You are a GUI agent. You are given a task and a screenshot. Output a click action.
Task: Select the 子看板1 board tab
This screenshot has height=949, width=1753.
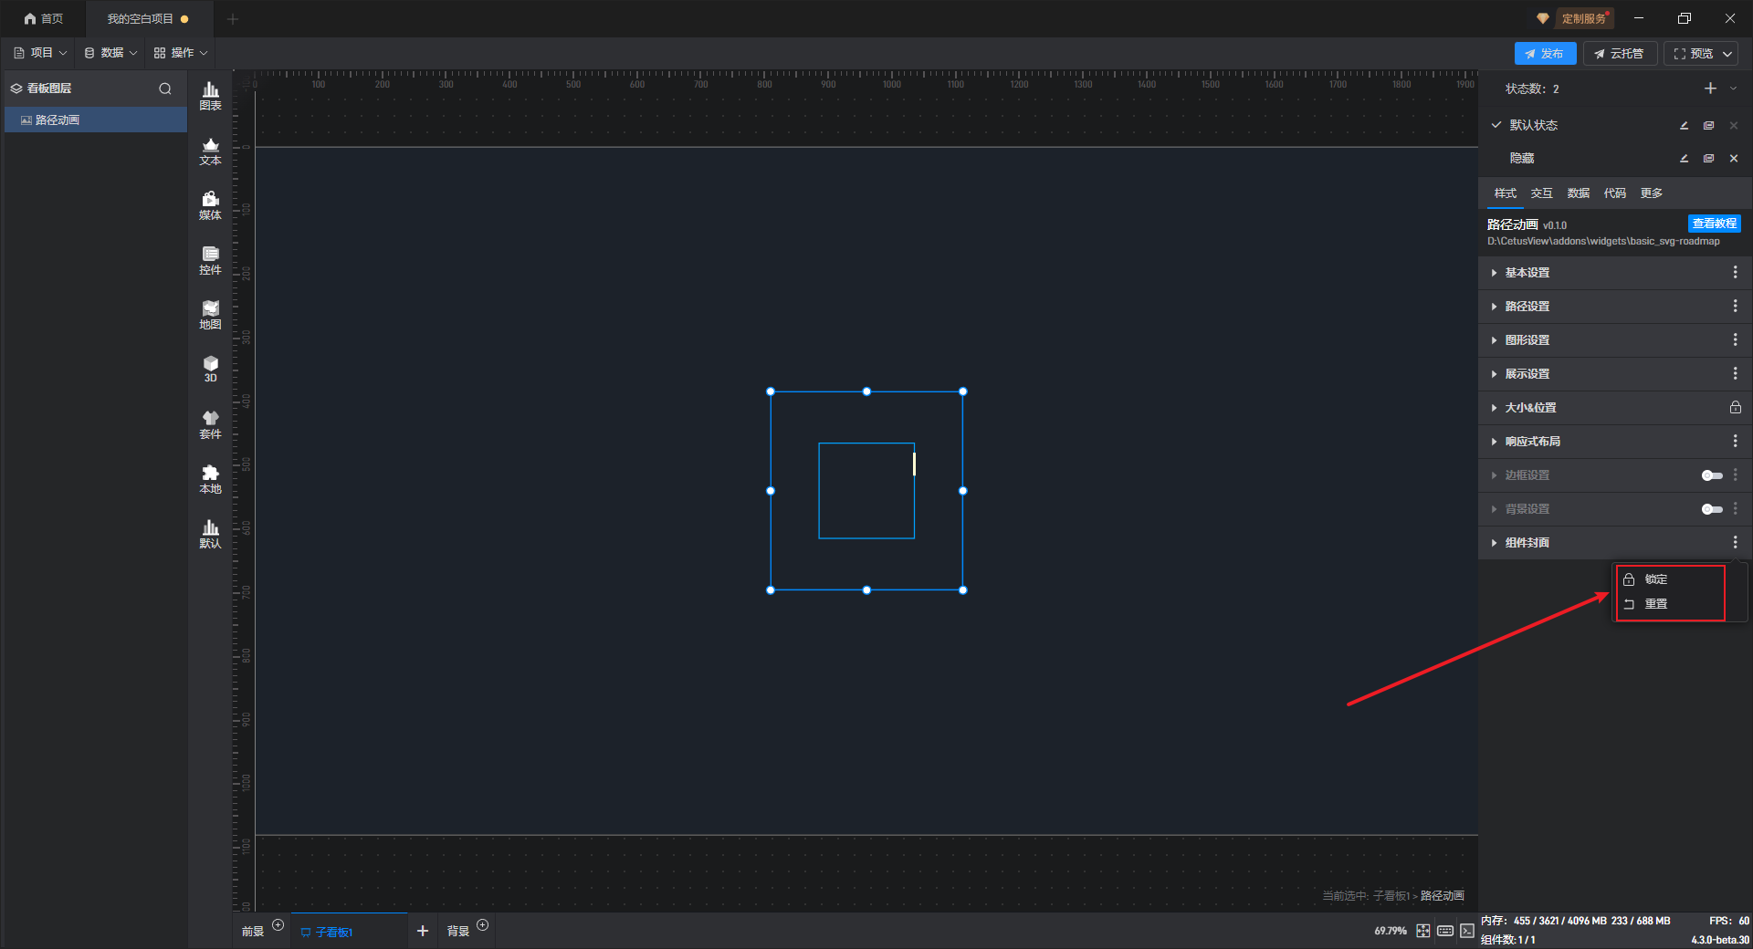349,932
